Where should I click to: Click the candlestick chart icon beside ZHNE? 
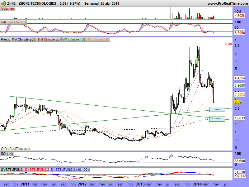pos(3,3)
